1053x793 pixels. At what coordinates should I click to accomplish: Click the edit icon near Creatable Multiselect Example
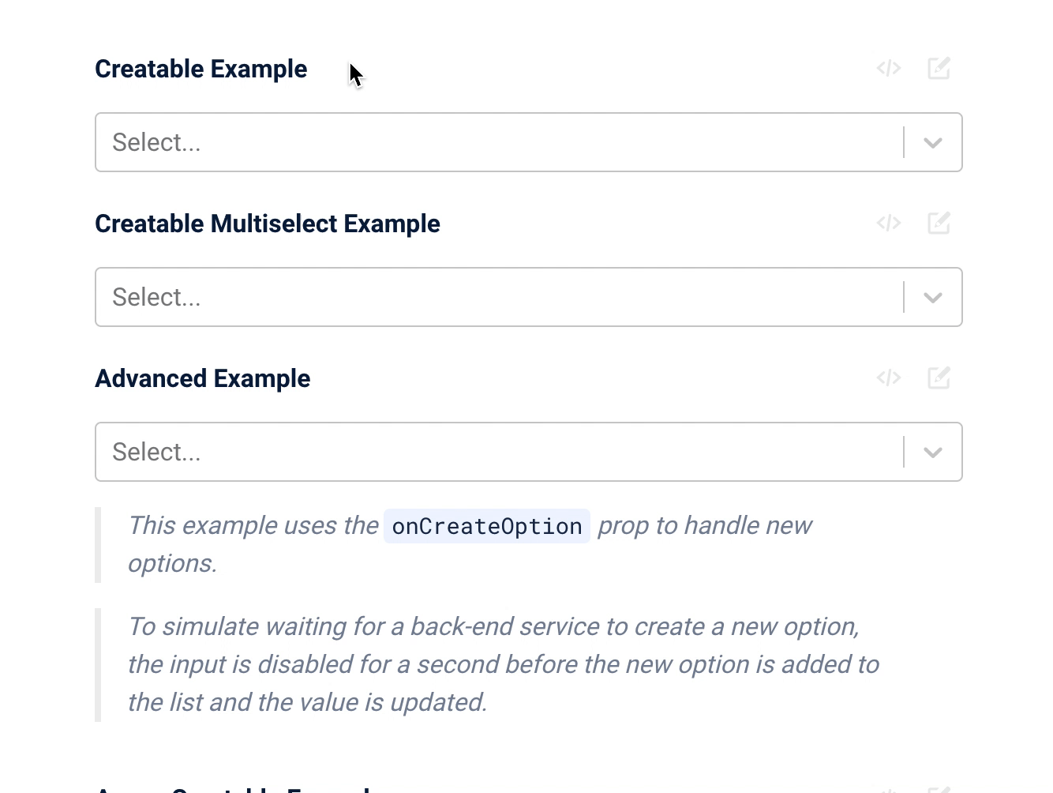click(x=939, y=223)
